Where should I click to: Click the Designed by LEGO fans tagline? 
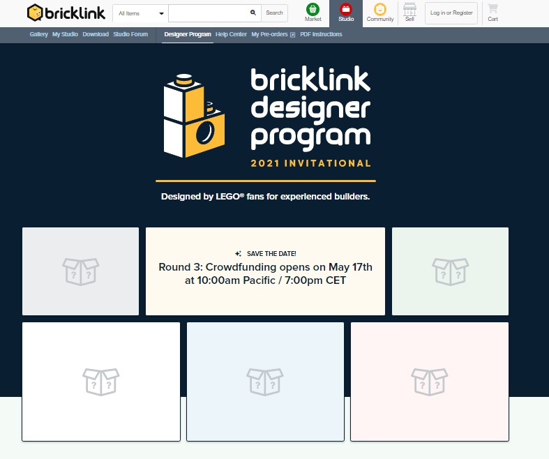[265, 197]
